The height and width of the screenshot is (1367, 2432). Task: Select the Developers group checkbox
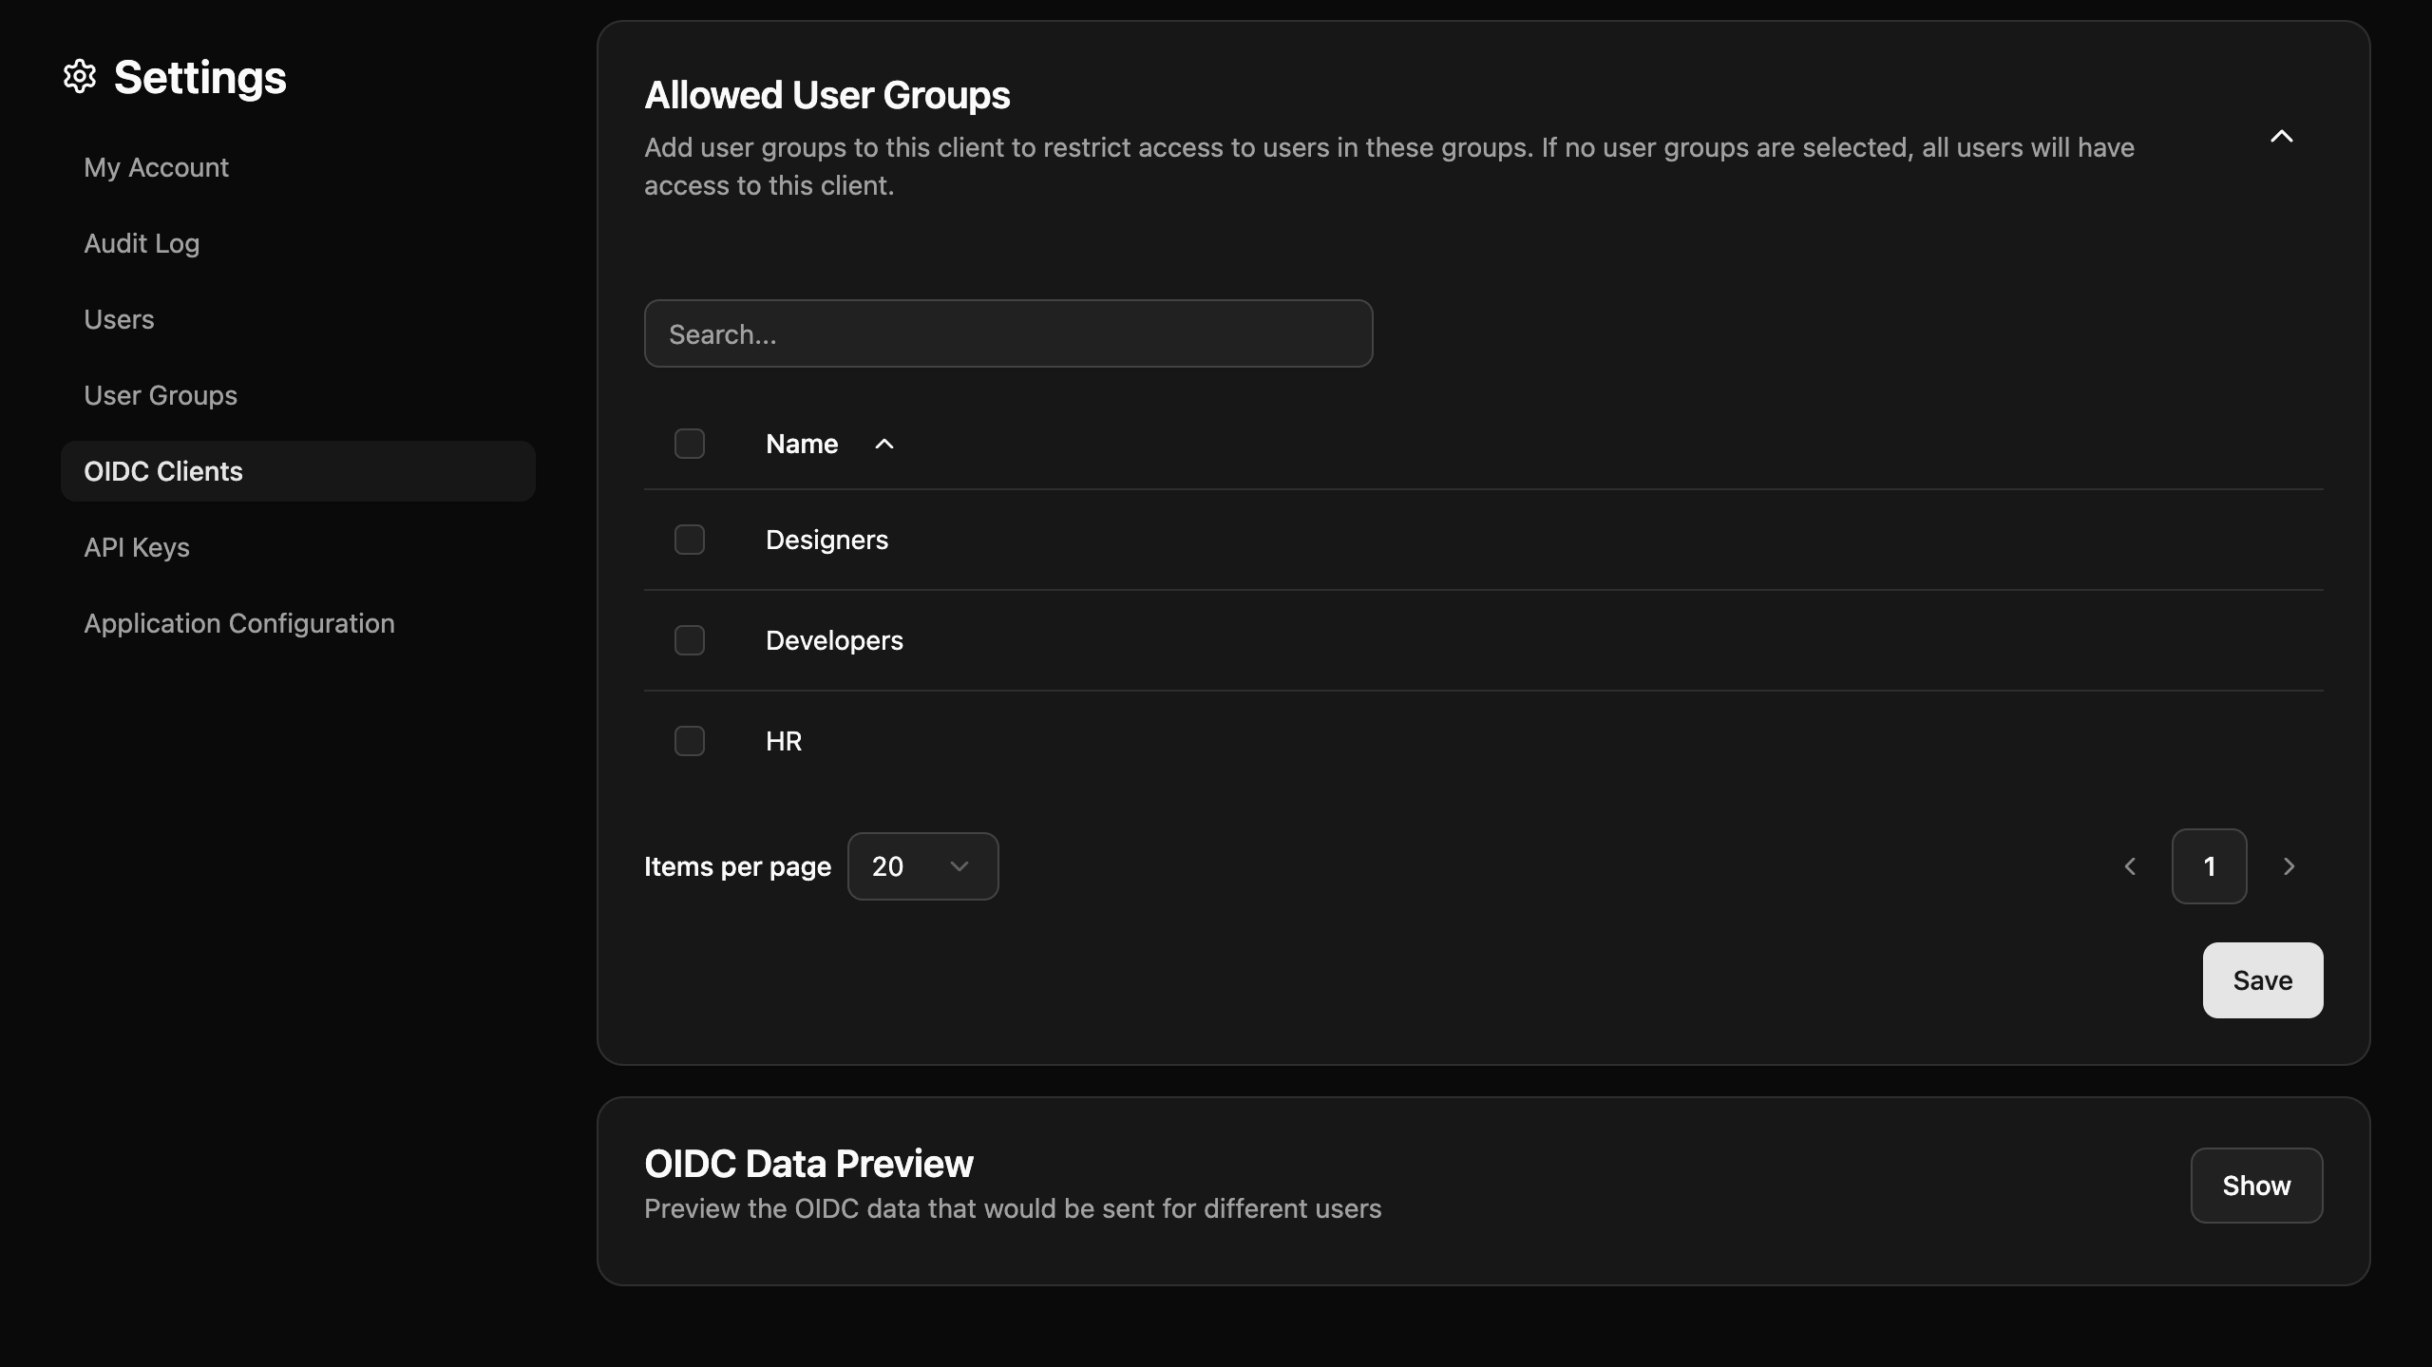(688, 639)
